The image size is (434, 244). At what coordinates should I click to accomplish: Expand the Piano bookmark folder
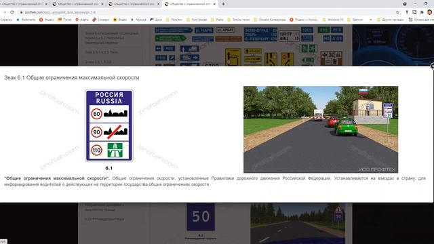[217, 20]
